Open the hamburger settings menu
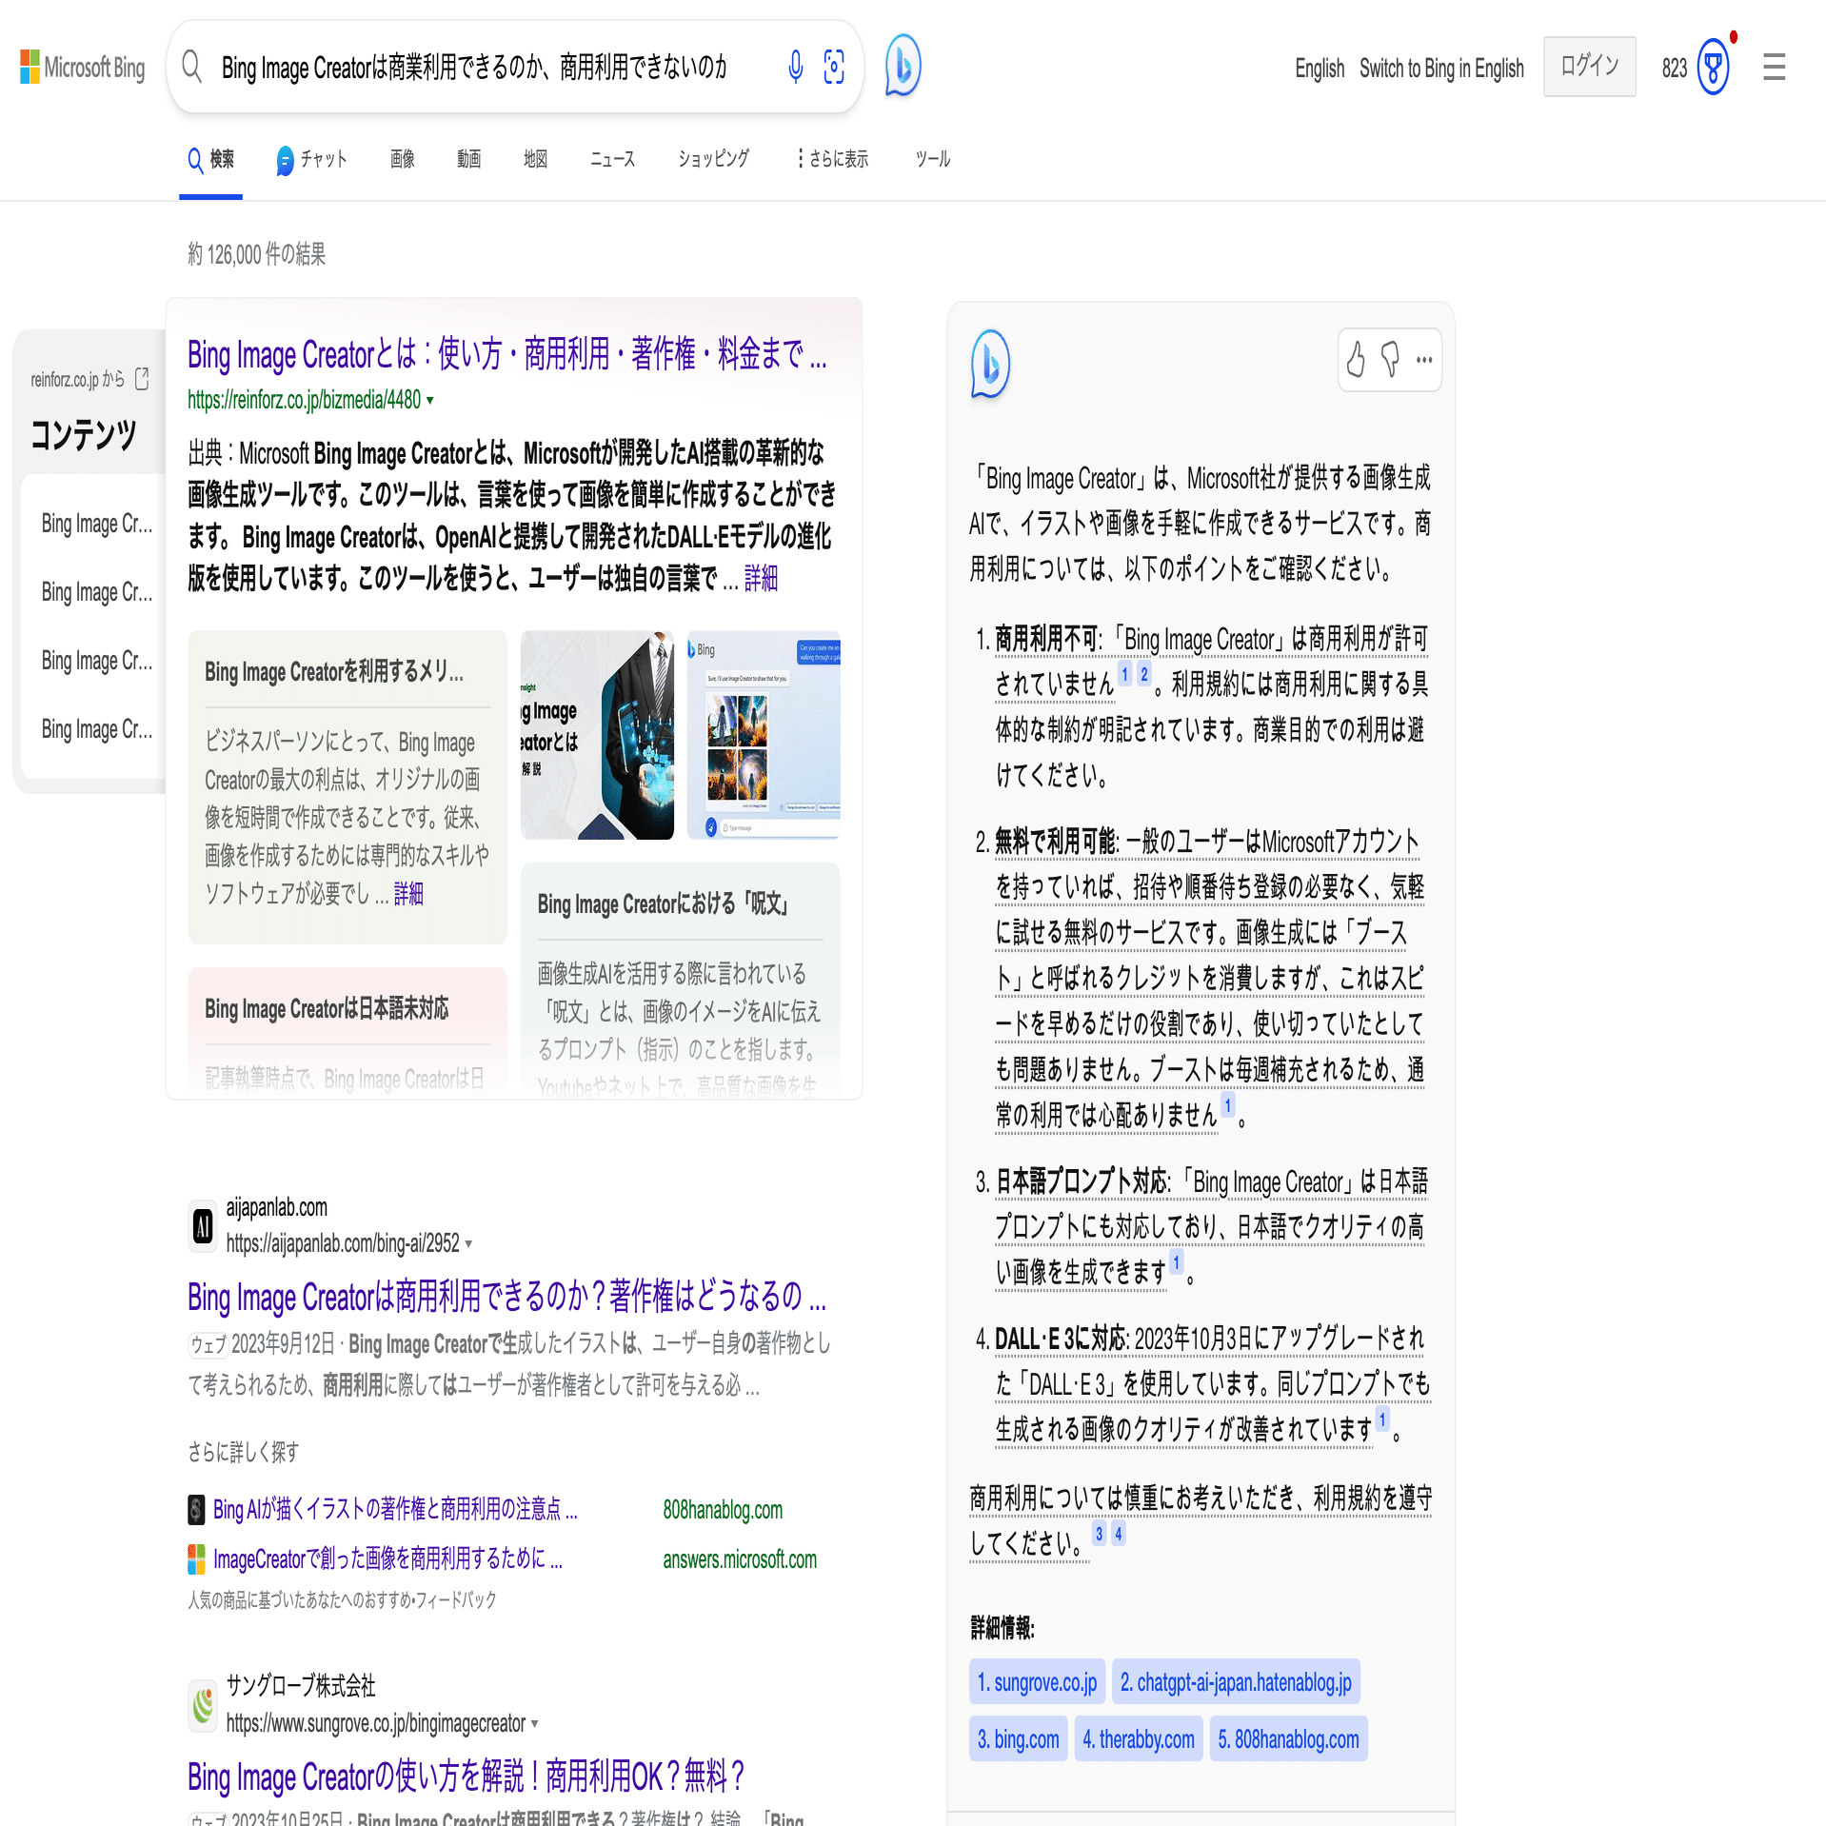 tap(1774, 67)
